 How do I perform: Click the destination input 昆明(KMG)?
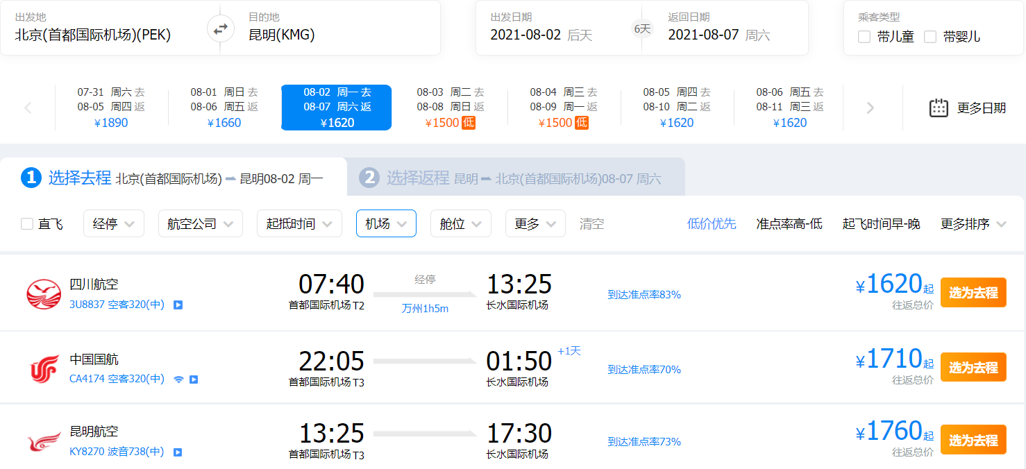282,35
